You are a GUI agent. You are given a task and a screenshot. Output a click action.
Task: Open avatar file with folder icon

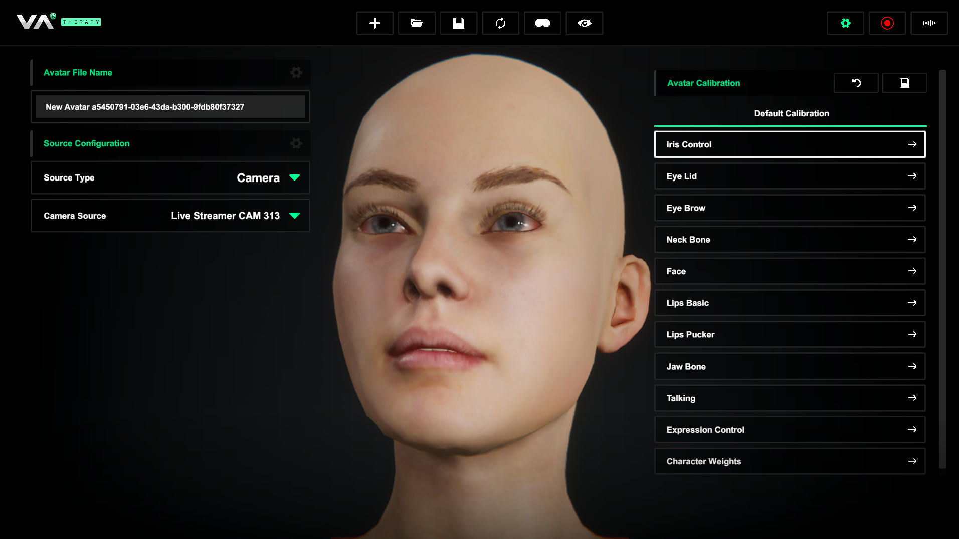(x=417, y=23)
